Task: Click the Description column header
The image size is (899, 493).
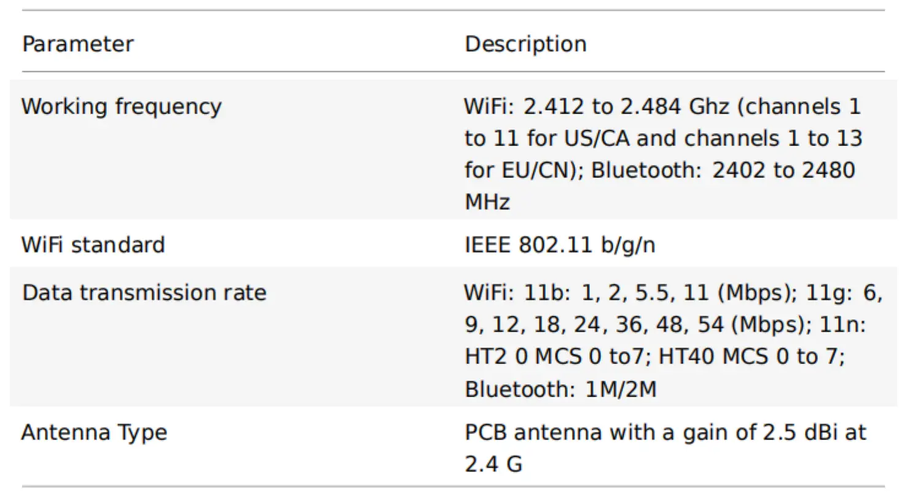Action: tap(525, 44)
